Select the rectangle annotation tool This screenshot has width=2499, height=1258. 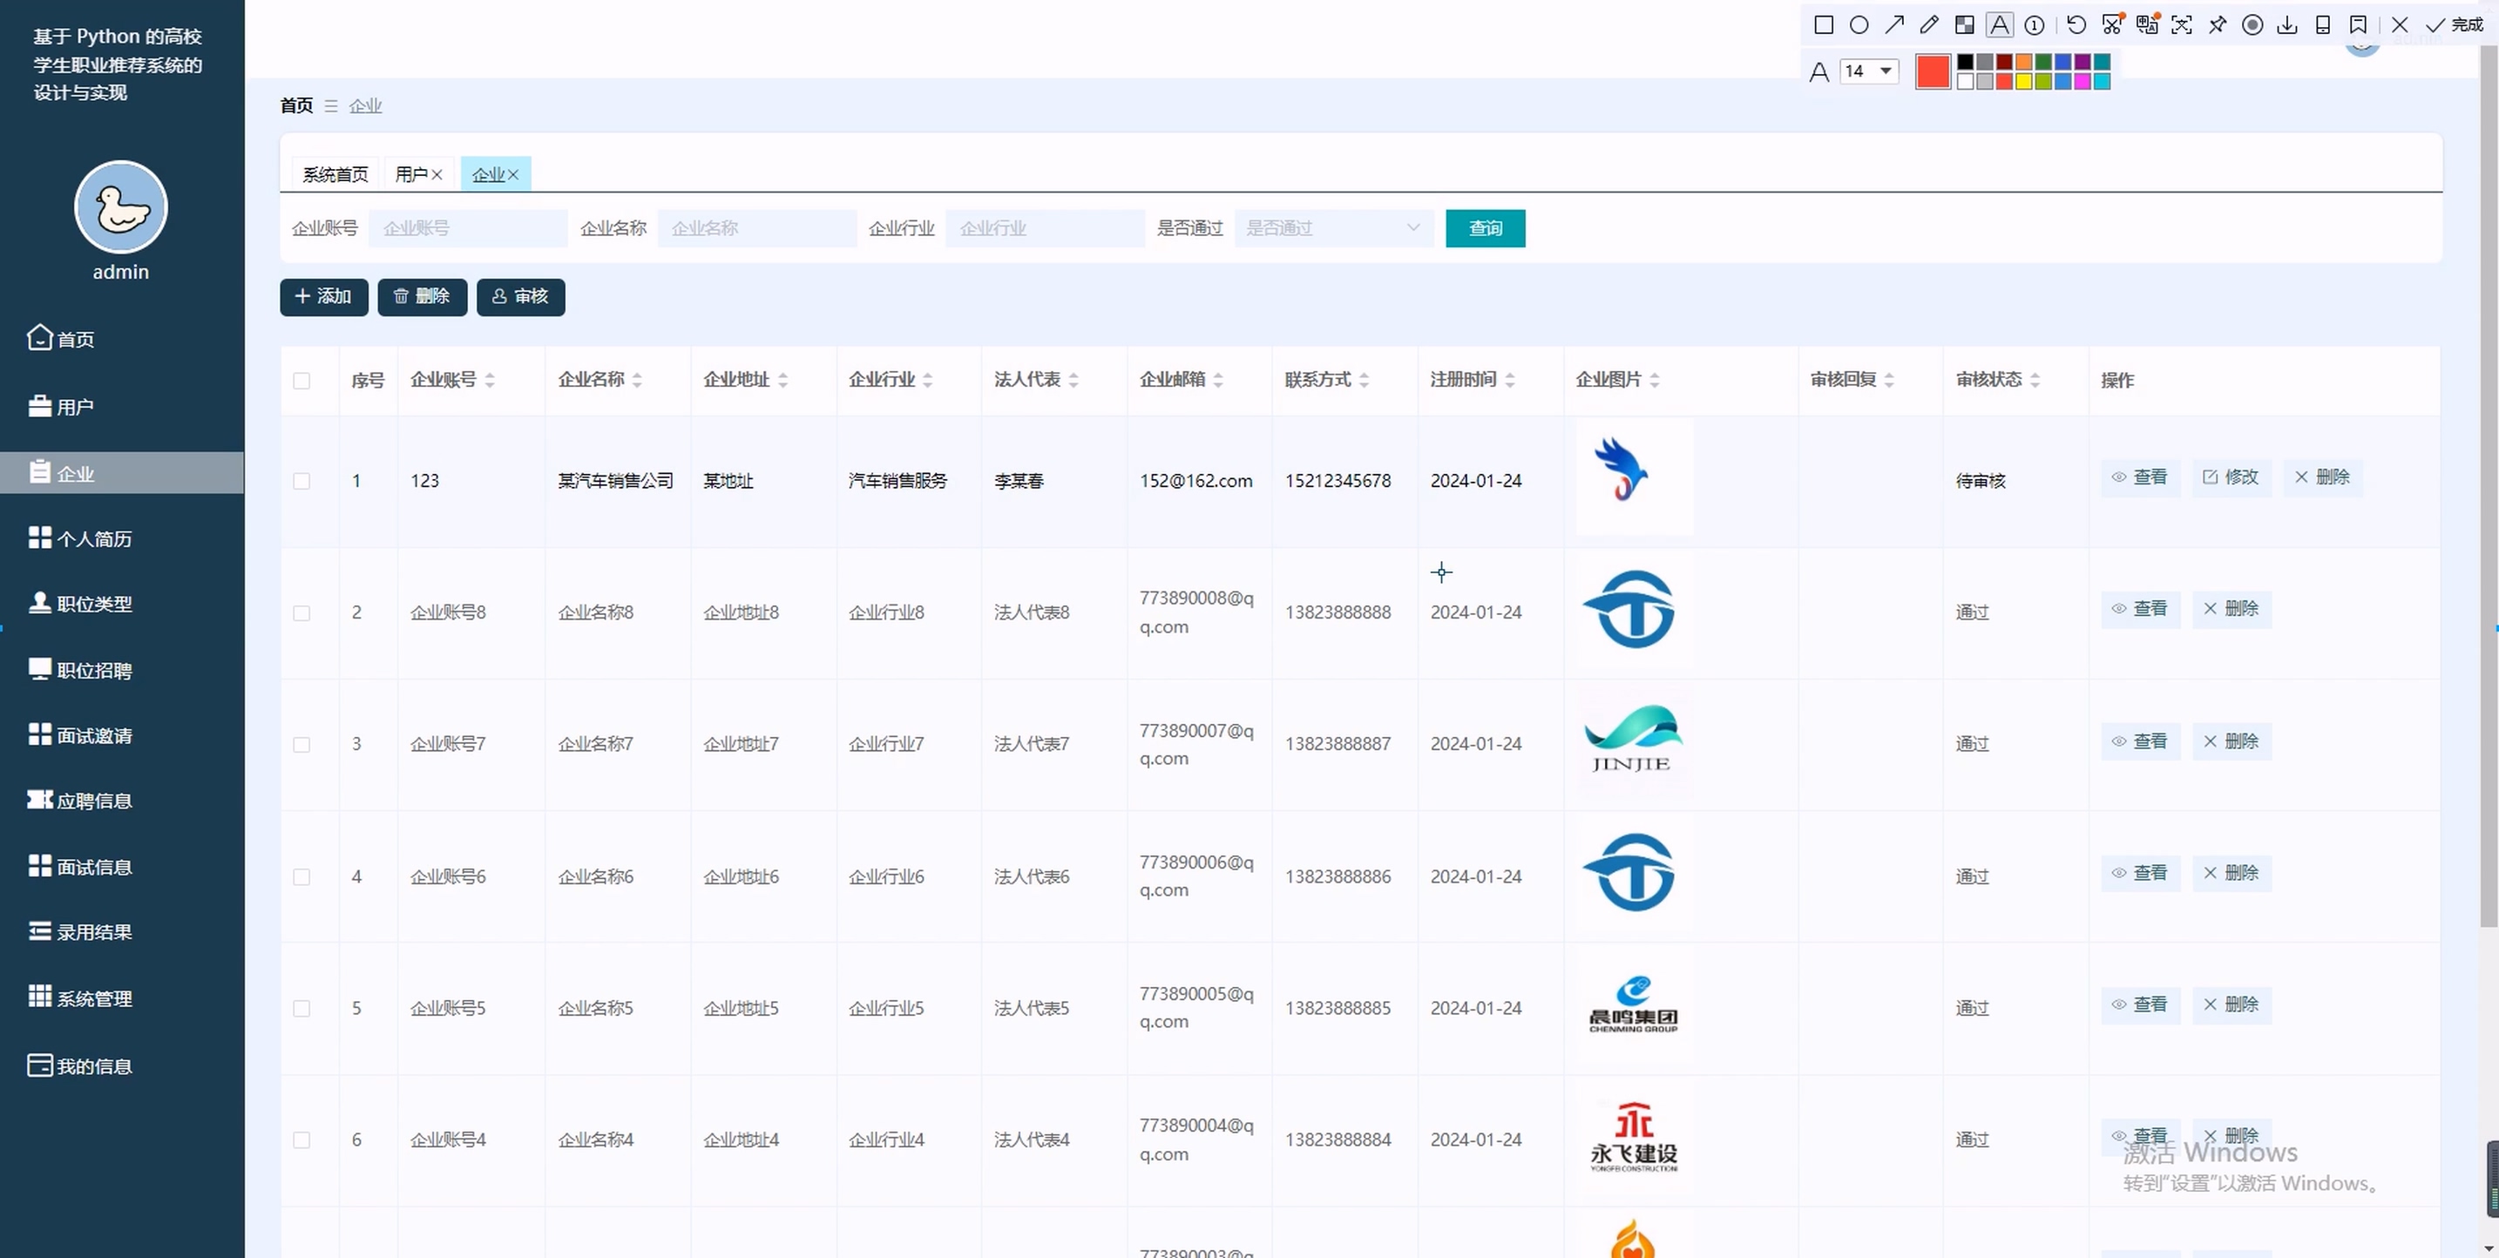tap(1824, 25)
